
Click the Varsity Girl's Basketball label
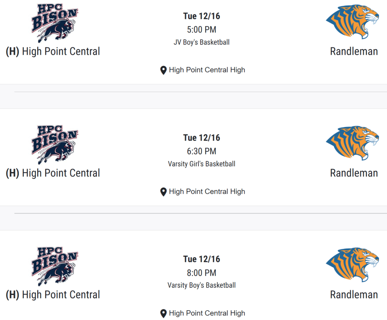(x=201, y=164)
